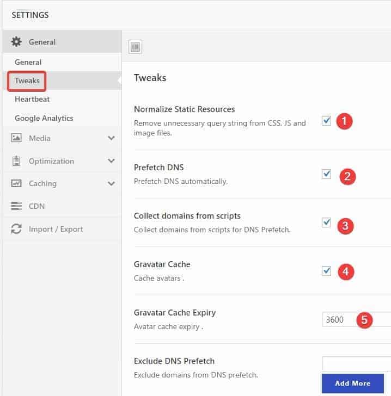This screenshot has height=396, width=391.
Task: Click the Exclude DNS Prefetch input field
Action: [357, 363]
